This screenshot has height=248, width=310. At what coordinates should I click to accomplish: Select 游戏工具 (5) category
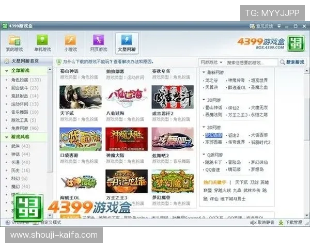pyautogui.click(x=23, y=120)
